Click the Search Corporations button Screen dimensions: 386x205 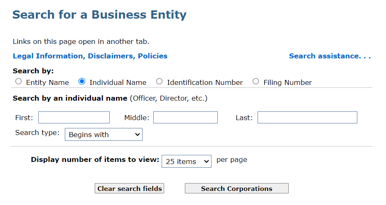tap(236, 188)
